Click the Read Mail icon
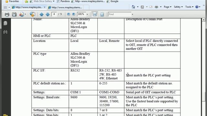 pyautogui.click(x=151, y=7)
